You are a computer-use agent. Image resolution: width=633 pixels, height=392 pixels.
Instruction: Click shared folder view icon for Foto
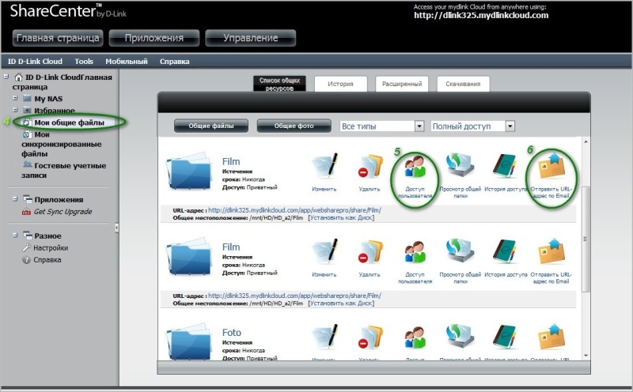pos(461,337)
